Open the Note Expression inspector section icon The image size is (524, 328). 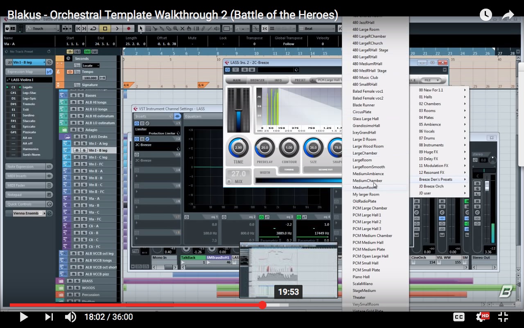49,166
